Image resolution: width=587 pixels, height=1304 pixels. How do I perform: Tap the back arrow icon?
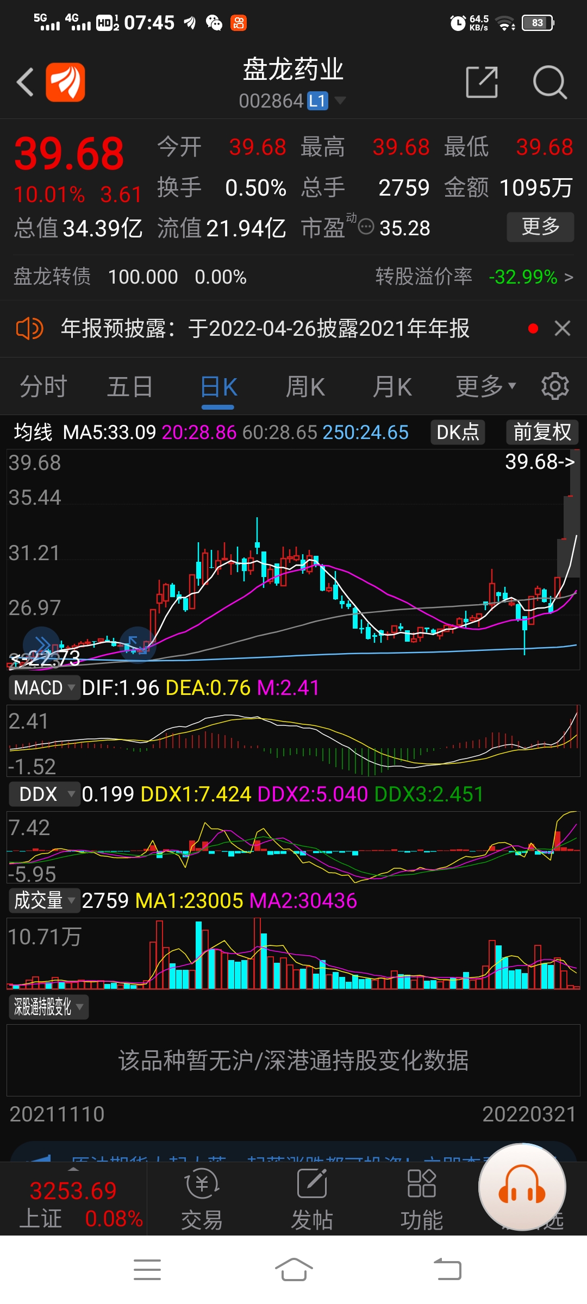[25, 82]
